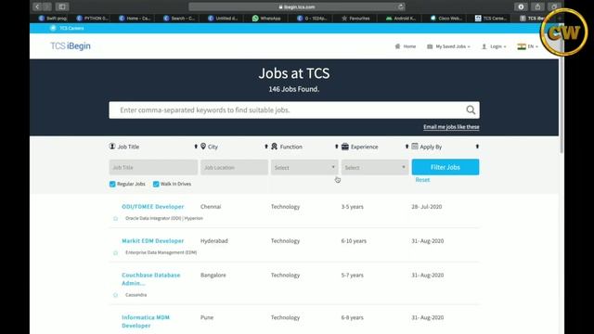This screenshot has height=334, width=594.
Task: Switch to the Cisco Web tab
Action: click(446, 19)
